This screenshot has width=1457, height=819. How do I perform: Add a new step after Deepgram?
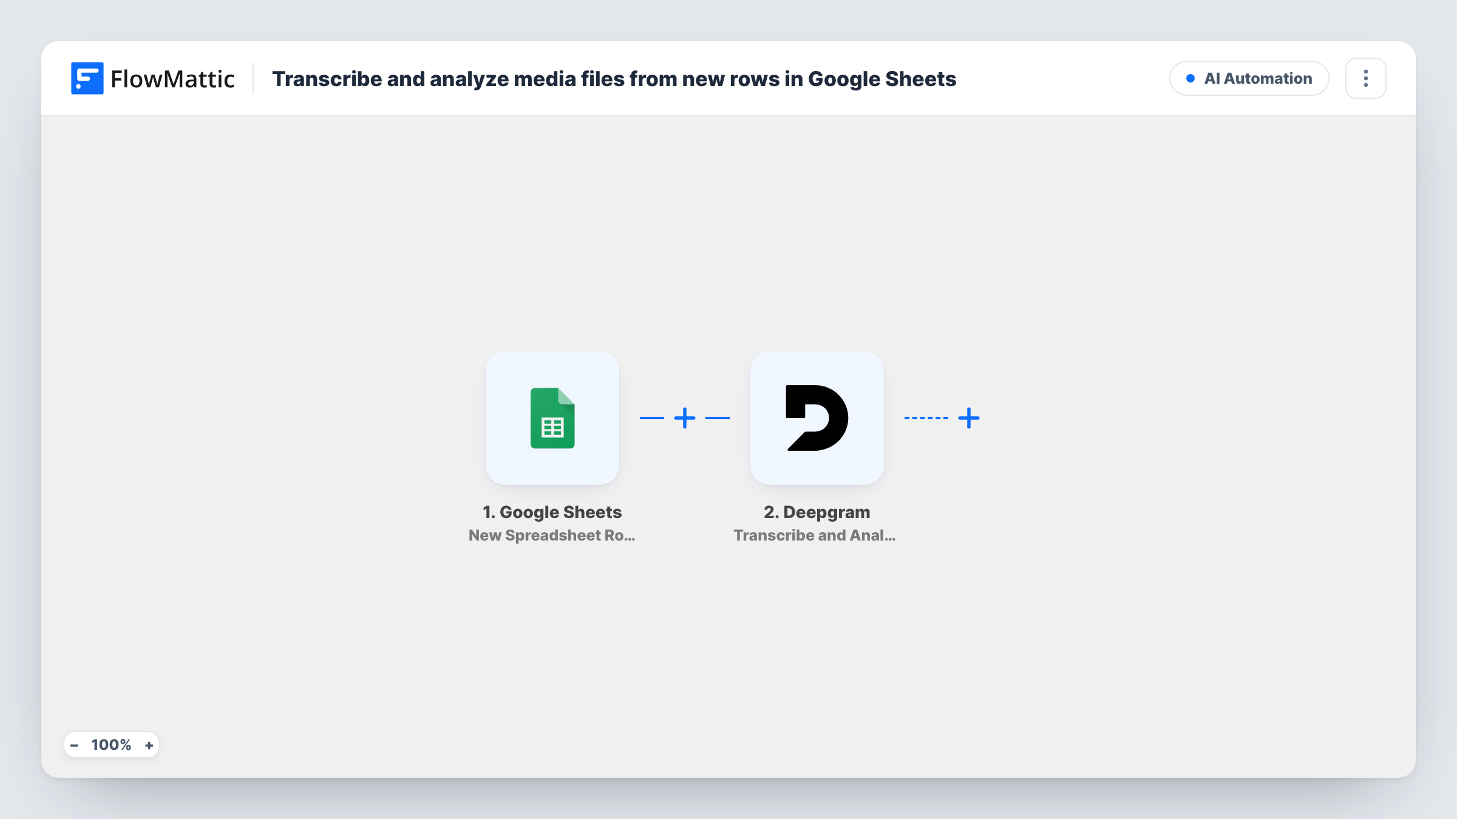pyautogui.click(x=969, y=418)
